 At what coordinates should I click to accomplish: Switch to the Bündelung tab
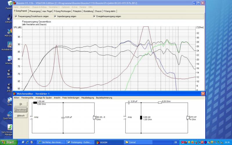(x=88, y=11)
